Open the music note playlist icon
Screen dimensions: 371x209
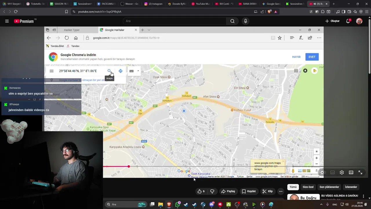[338, 12]
